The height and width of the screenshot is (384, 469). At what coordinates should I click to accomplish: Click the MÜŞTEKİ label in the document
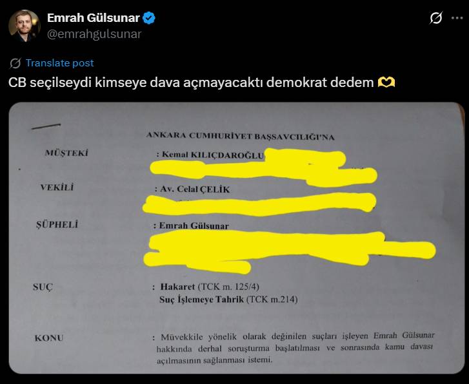click(66, 153)
